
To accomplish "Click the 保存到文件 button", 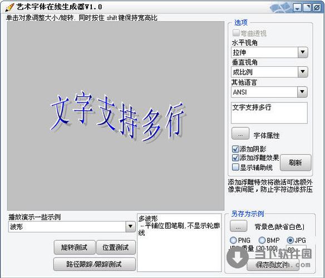I will coord(273,265).
